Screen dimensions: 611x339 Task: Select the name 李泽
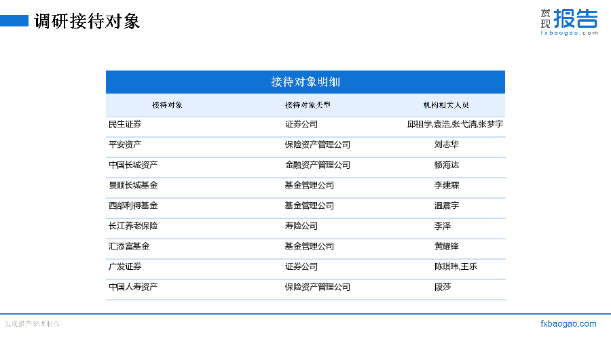click(x=443, y=226)
